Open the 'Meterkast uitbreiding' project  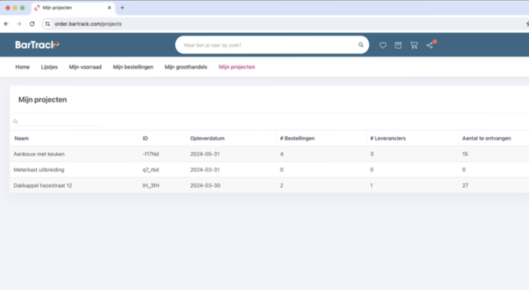[39, 169]
